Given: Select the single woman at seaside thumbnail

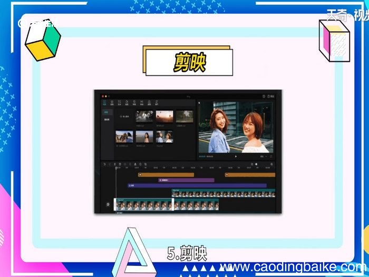Looking at the screenshot, I should tap(144, 137).
